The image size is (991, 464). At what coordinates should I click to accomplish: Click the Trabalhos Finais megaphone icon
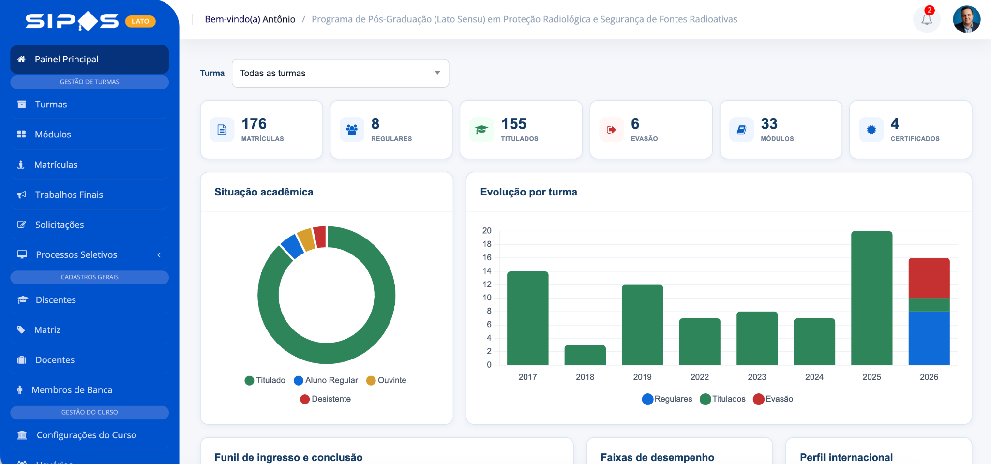tap(22, 195)
